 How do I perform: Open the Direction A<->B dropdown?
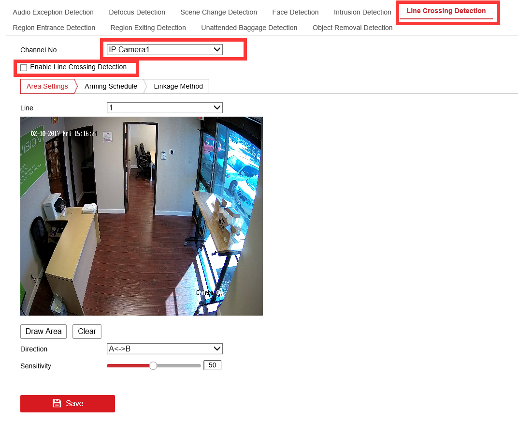click(x=164, y=349)
